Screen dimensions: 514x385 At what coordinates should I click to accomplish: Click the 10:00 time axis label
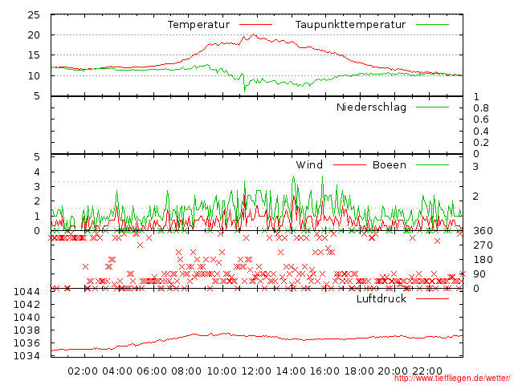(222, 371)
